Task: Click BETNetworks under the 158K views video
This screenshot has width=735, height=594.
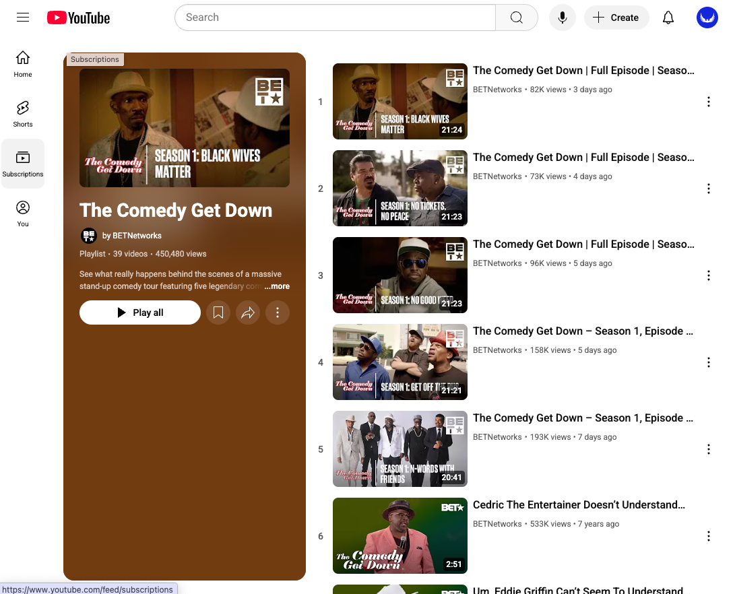Action: tap(497, 350)
